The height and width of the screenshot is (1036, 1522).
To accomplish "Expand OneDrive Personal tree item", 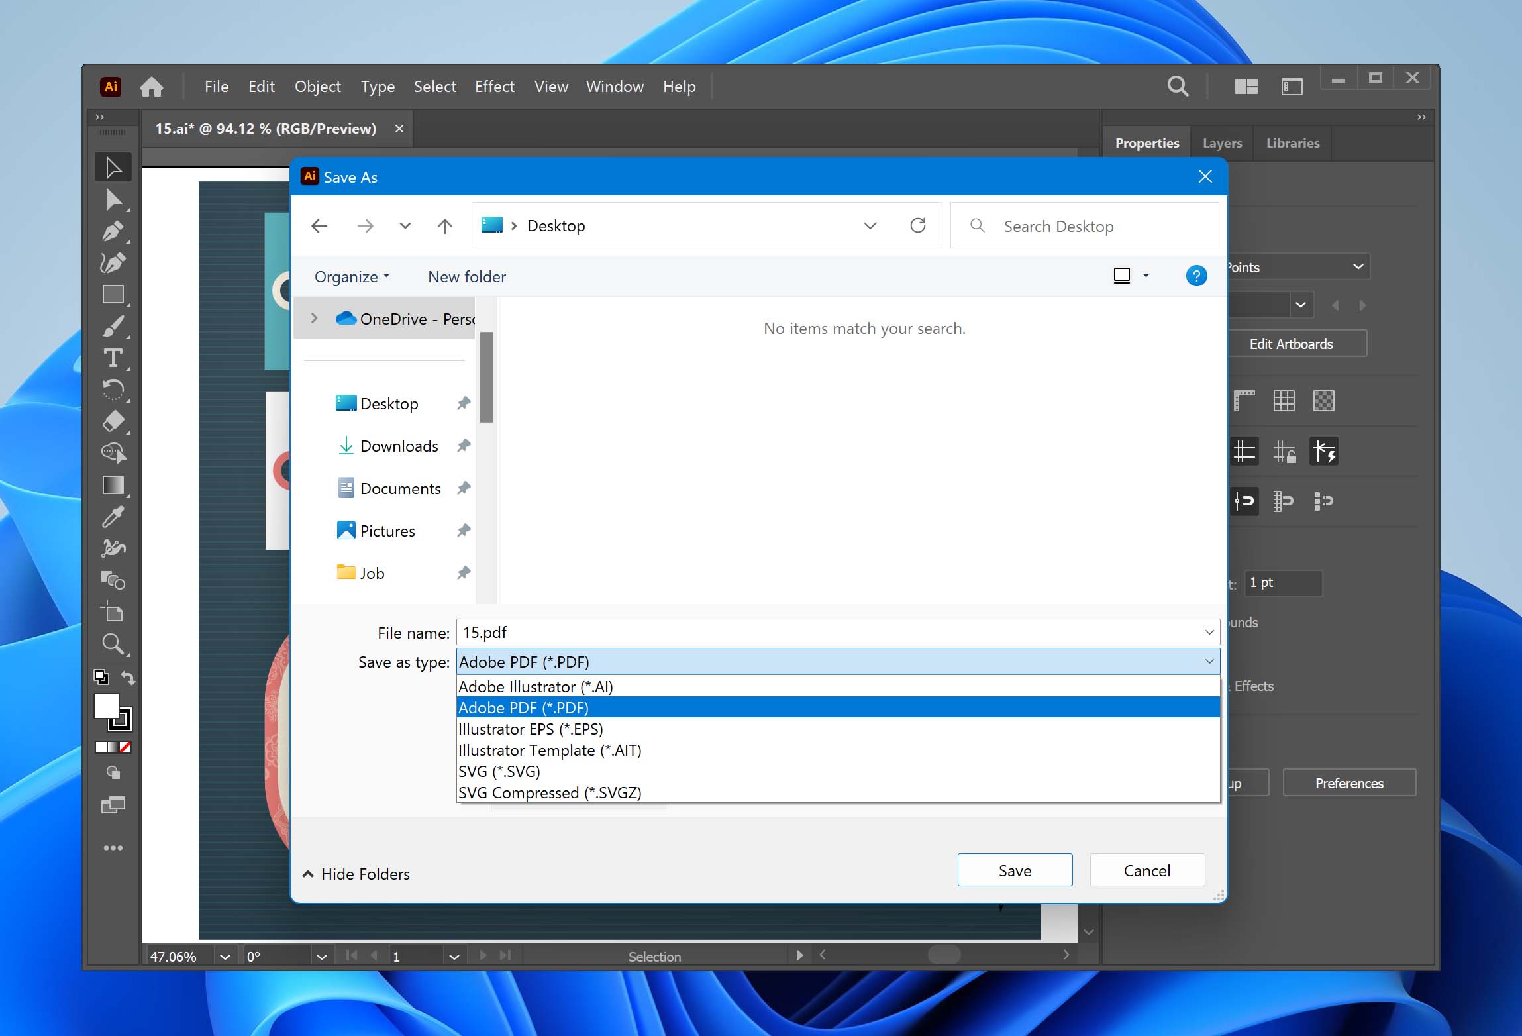I will point(312,318).
